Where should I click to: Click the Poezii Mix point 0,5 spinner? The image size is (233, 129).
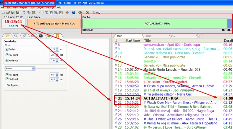(54, 75)
